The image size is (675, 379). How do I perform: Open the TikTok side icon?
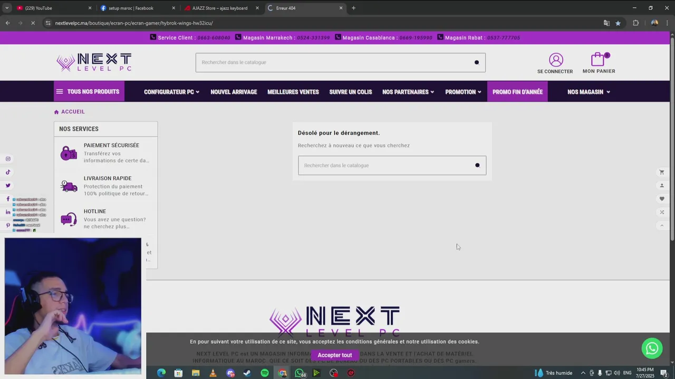[8, 172]
